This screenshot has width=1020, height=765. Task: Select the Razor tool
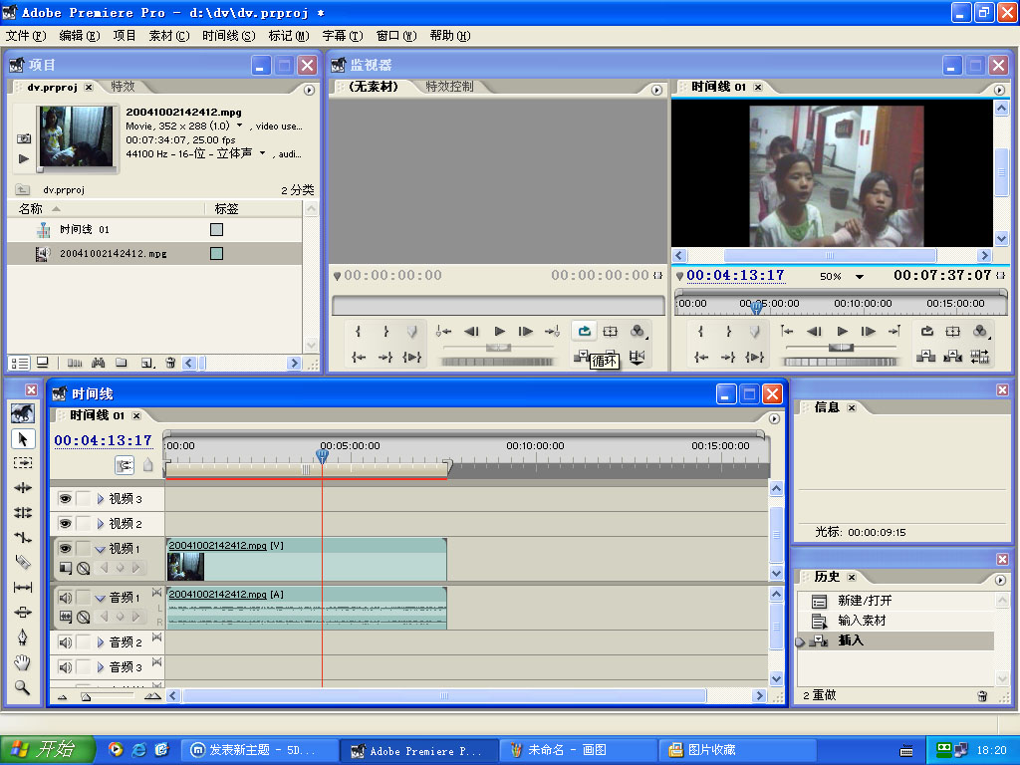pos(23,562)
